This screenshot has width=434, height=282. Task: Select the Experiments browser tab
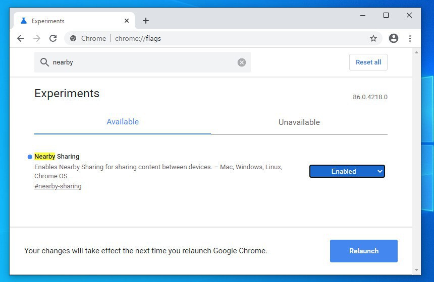[71, 21]
